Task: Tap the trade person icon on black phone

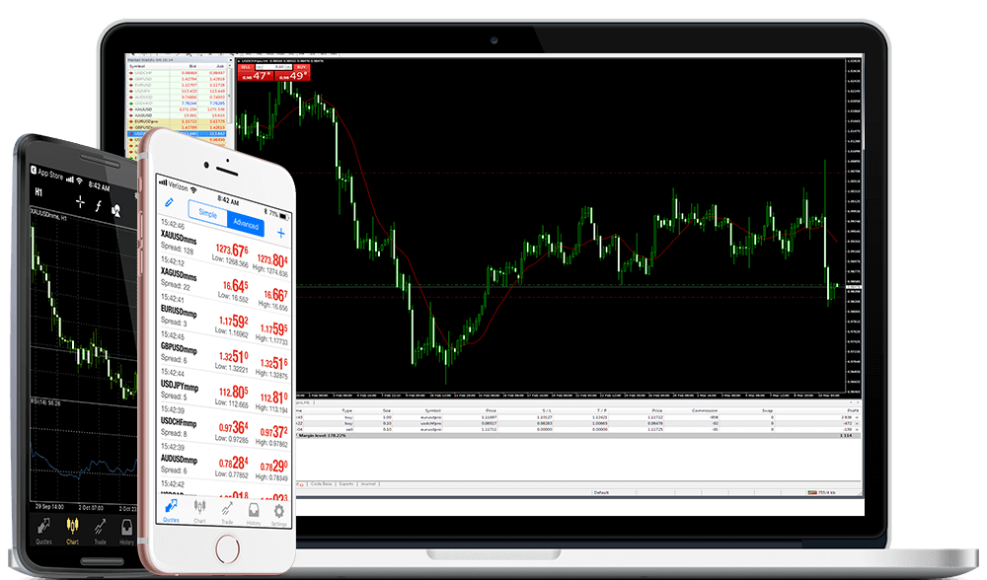Action: (x=116, y=210)
